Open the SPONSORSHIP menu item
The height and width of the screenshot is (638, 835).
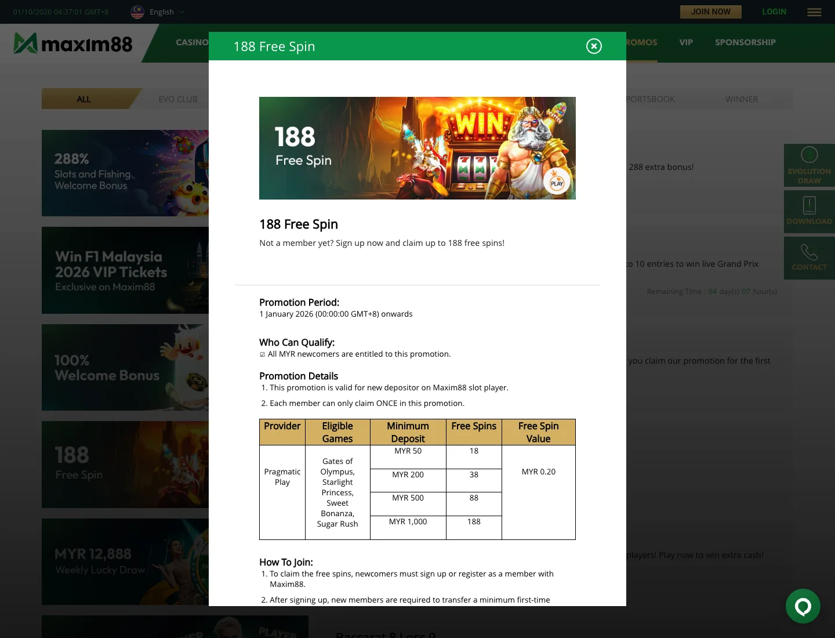[745, 42]
